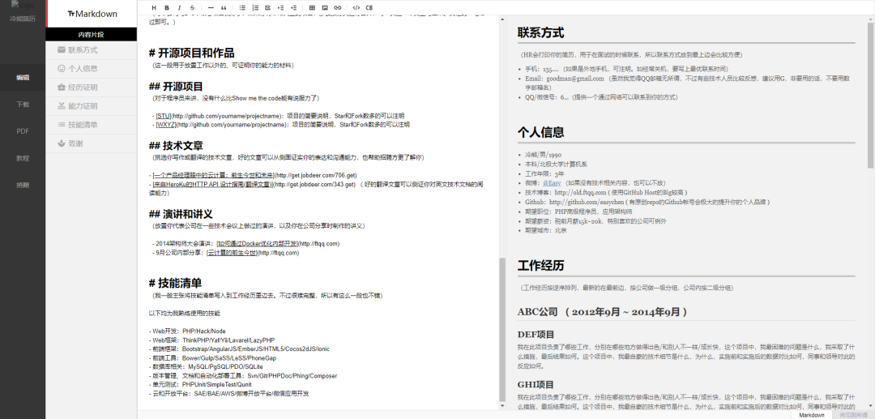The height and width of the screenshot is (419, 875).
Task: Apply italic formatting with the I icon
Action: 180,8
